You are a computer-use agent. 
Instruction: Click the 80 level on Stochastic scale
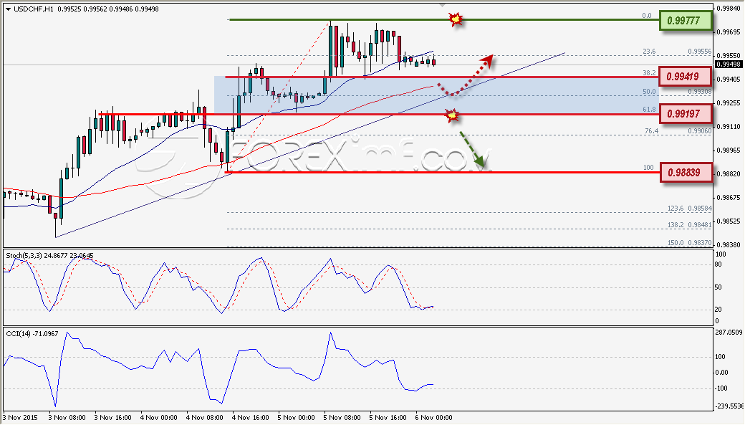[x=718, y=264]
